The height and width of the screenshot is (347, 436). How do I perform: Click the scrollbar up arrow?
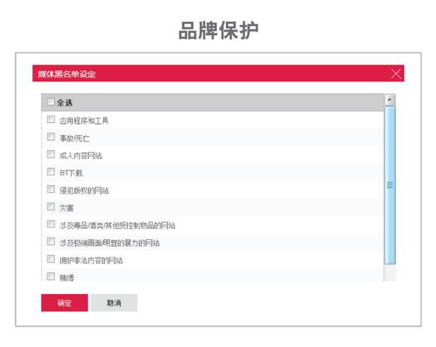[390, 99]
